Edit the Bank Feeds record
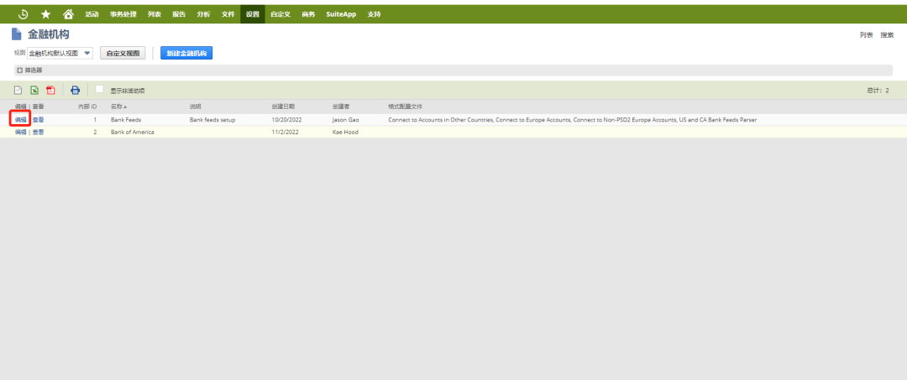This screenshot has height=380, width=907. (x=21, y=120)
